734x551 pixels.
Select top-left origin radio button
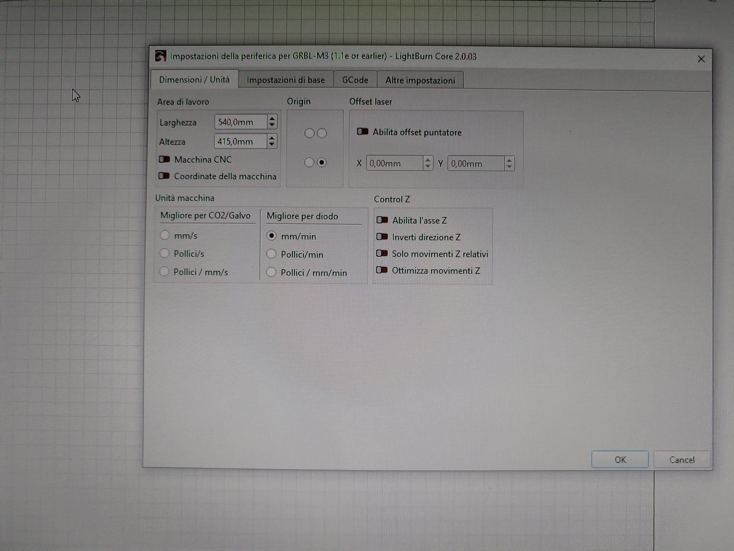point(309,133)
